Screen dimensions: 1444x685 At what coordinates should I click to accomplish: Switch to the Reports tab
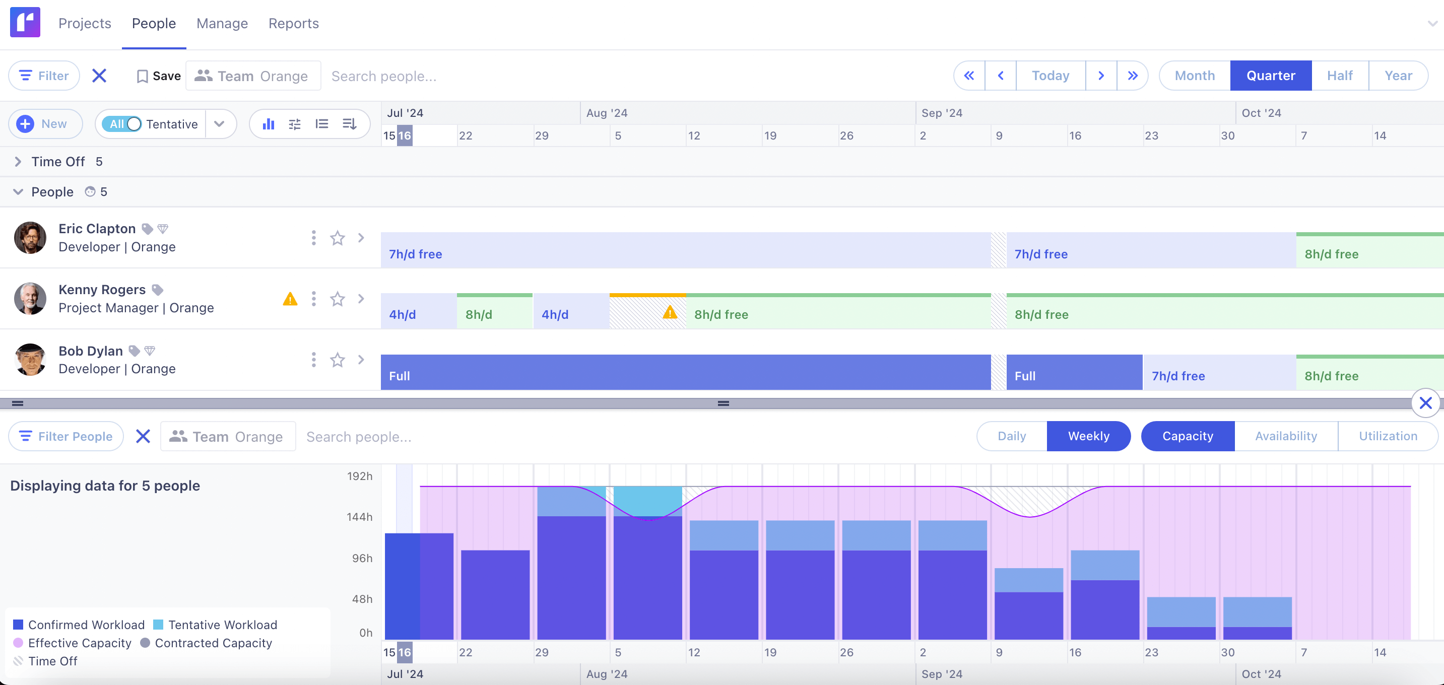[293, 23]
